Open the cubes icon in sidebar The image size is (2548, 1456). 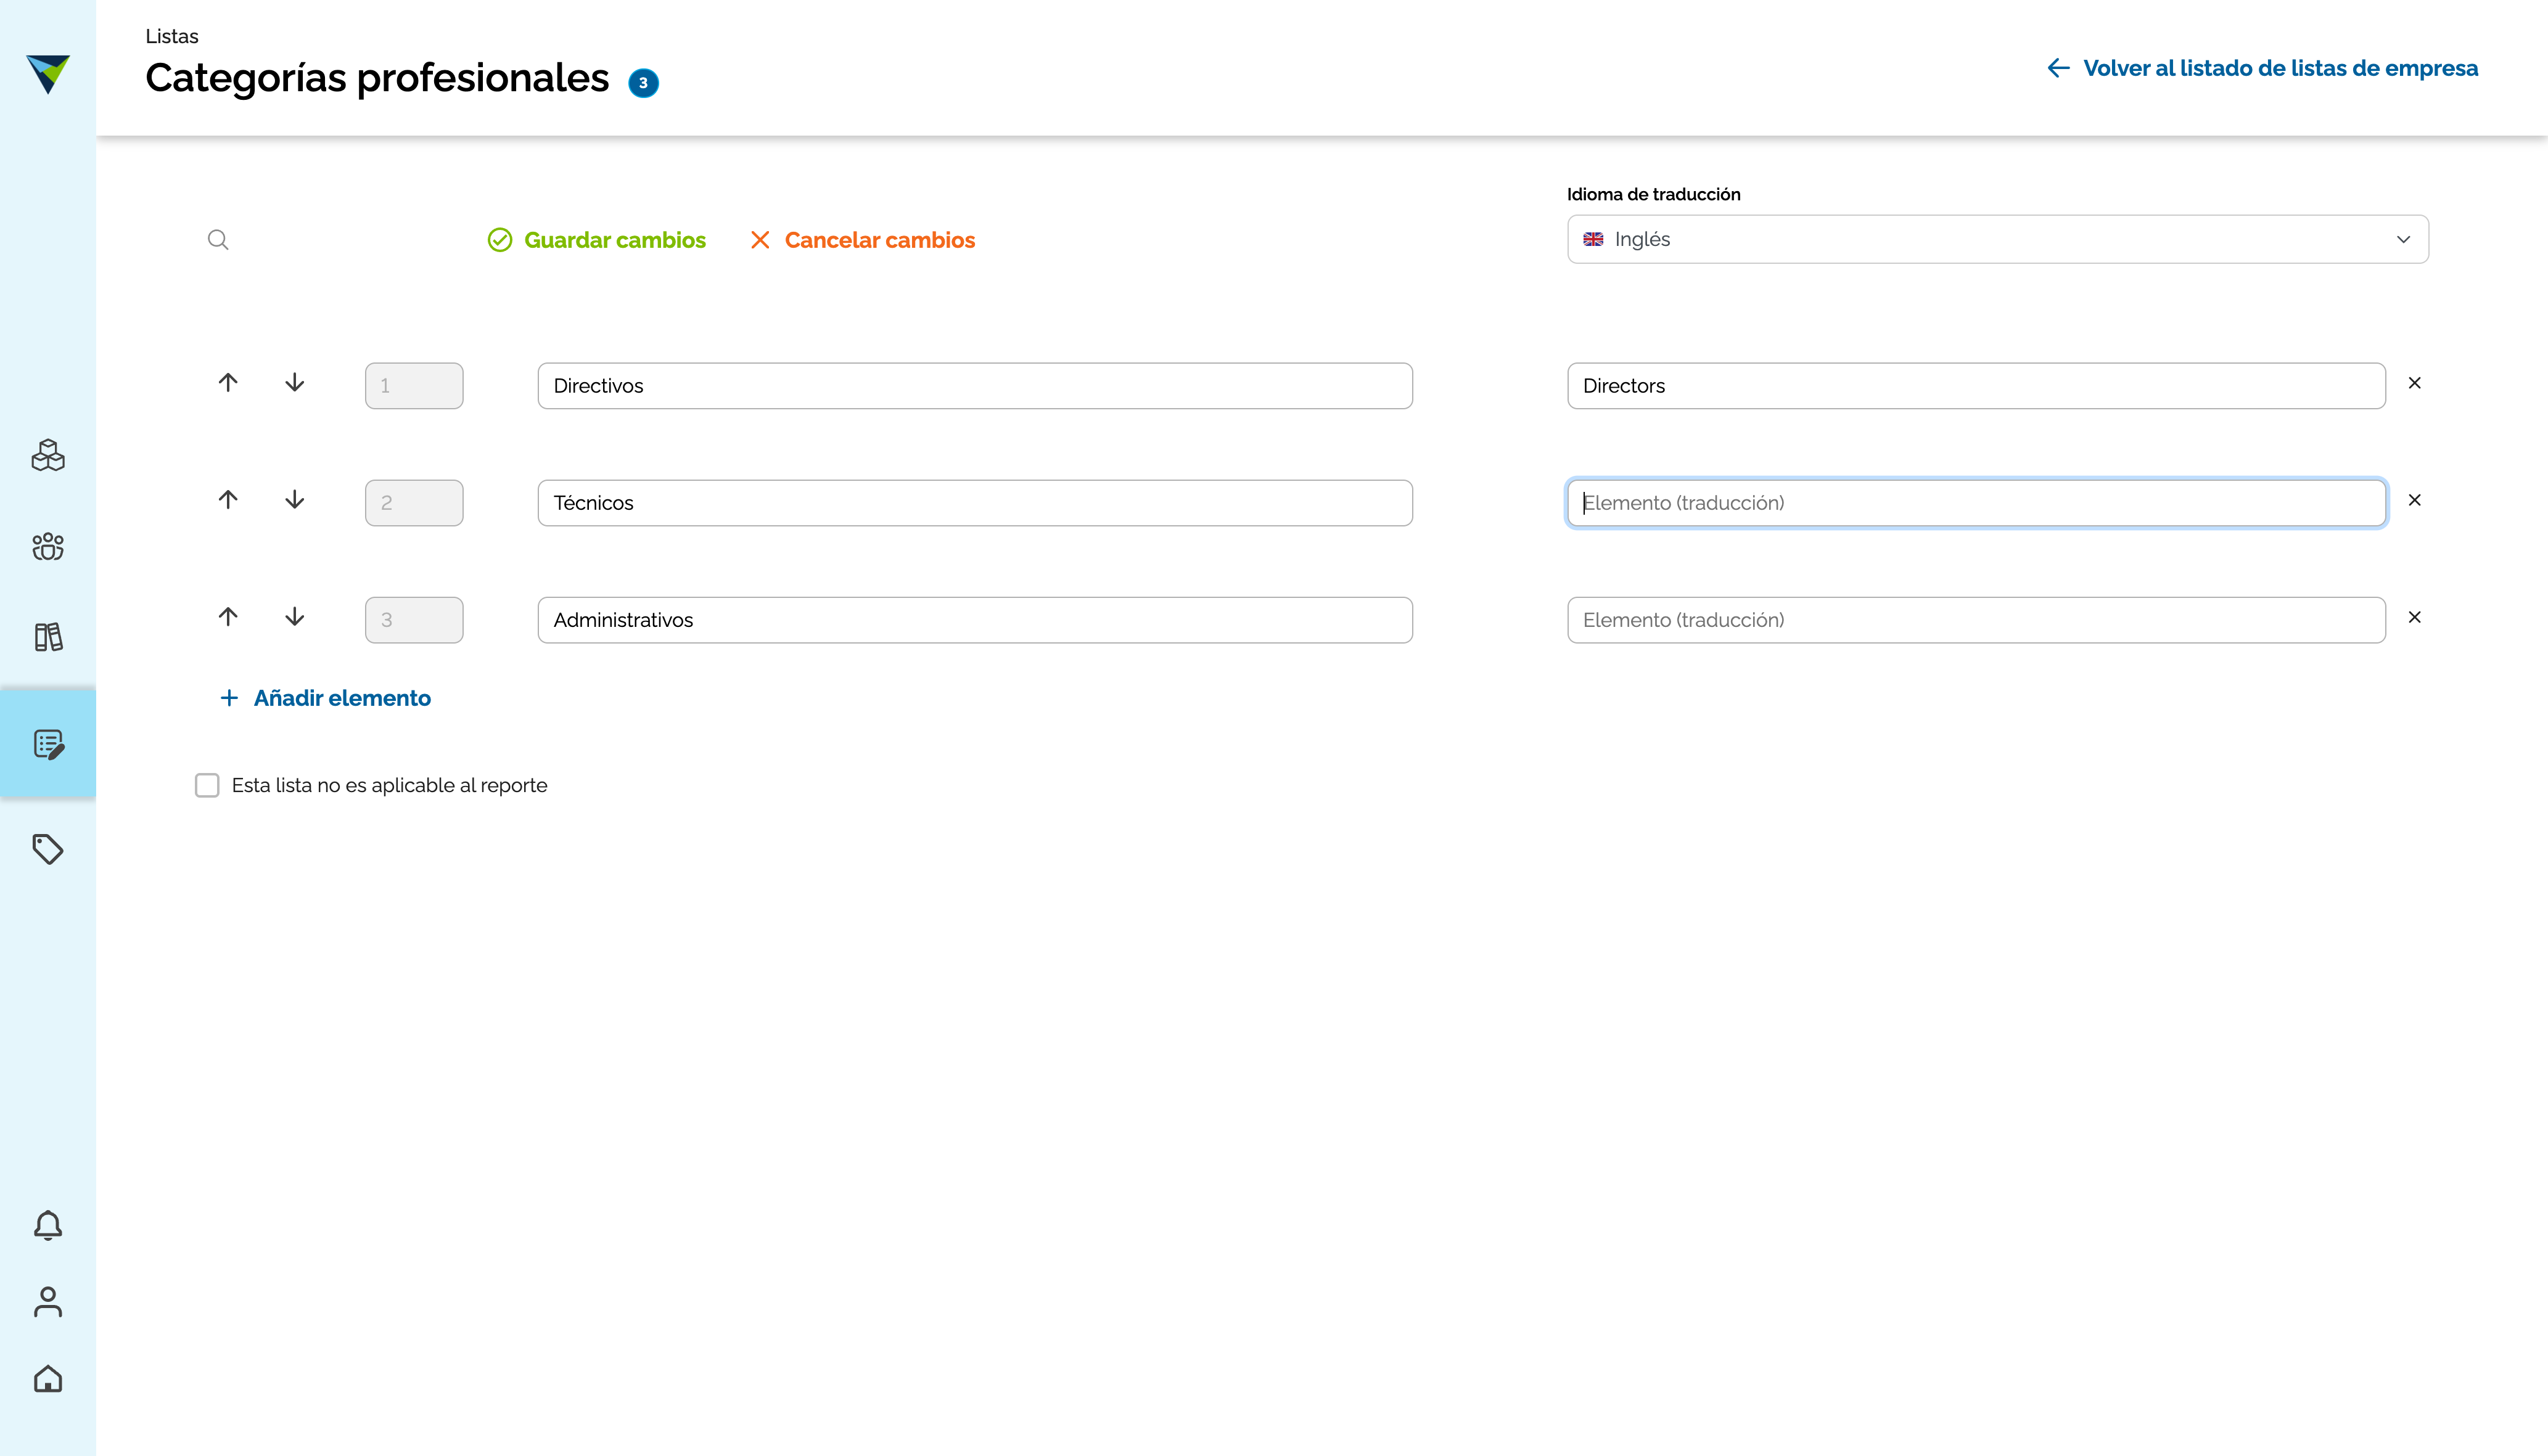pos(48,456)
